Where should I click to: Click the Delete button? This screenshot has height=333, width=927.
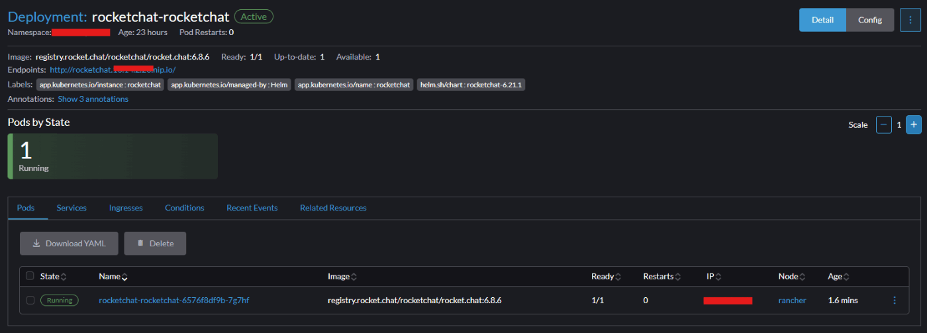[x=155, y=244]
